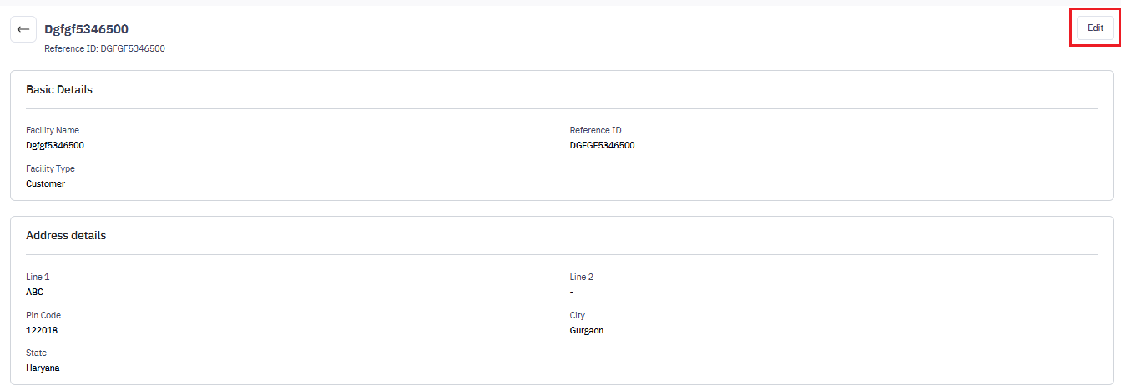Click the City label
This screenshot has width=1121, height=391.
click(577, 315)
